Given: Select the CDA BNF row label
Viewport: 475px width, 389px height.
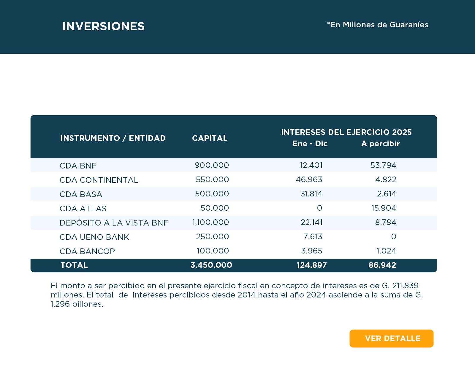Looking at the screenshot, I should click(x=78, y=166).
